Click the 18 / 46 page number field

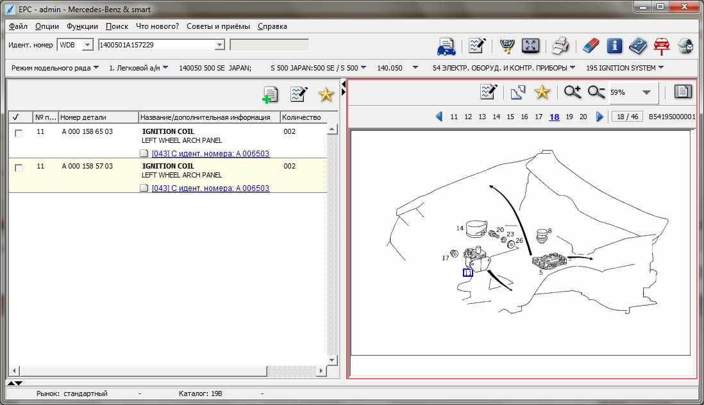tap(627, 117)
